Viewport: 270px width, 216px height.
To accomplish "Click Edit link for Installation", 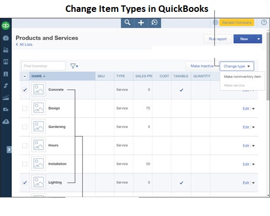I will click(246, 164).
